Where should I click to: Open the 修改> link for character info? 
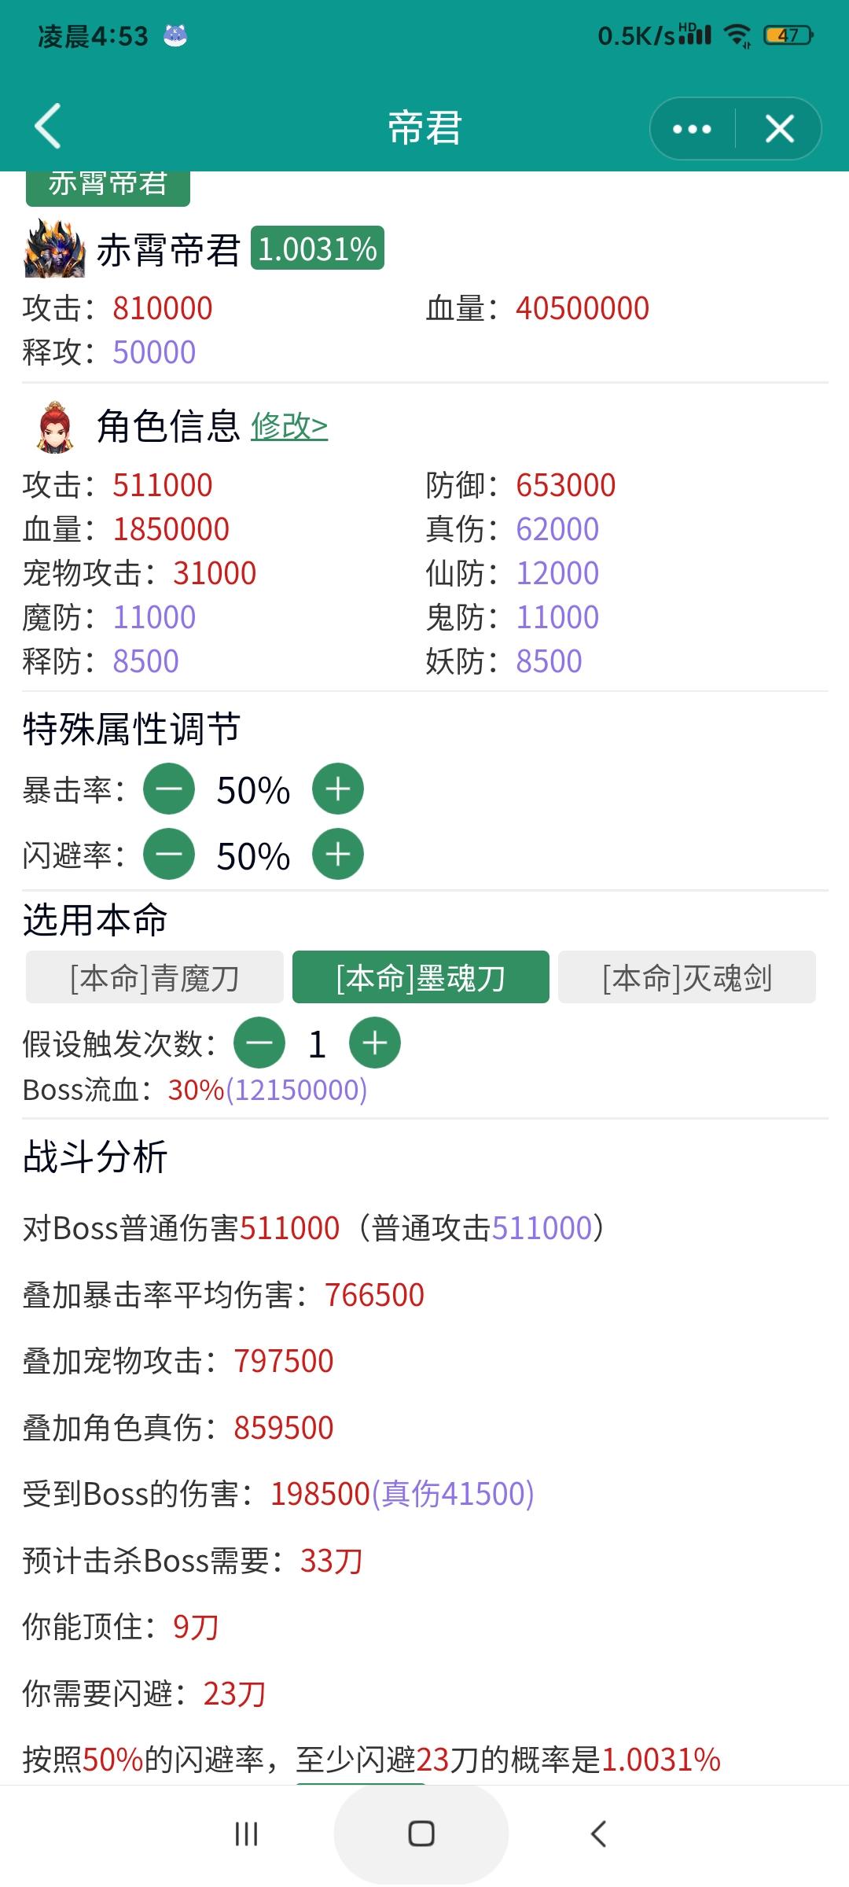tap(289, 426)
